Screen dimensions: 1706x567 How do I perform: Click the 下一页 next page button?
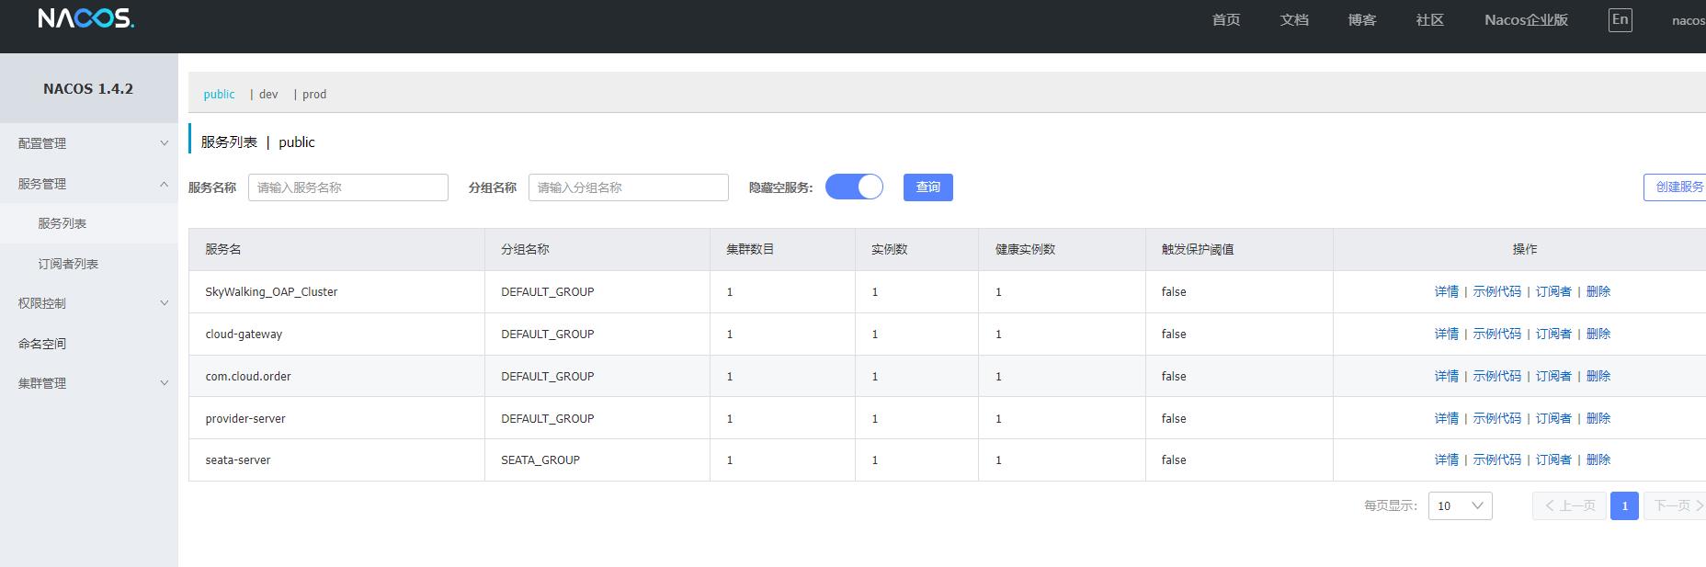(x=1675, y=505)
